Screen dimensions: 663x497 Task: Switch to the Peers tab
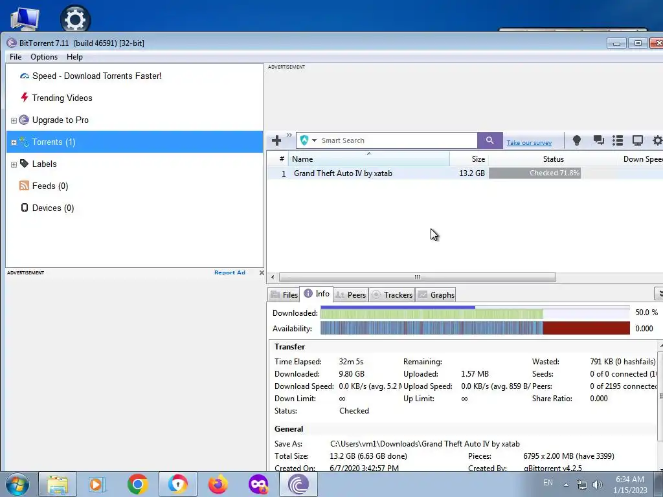tap(350, 295)
